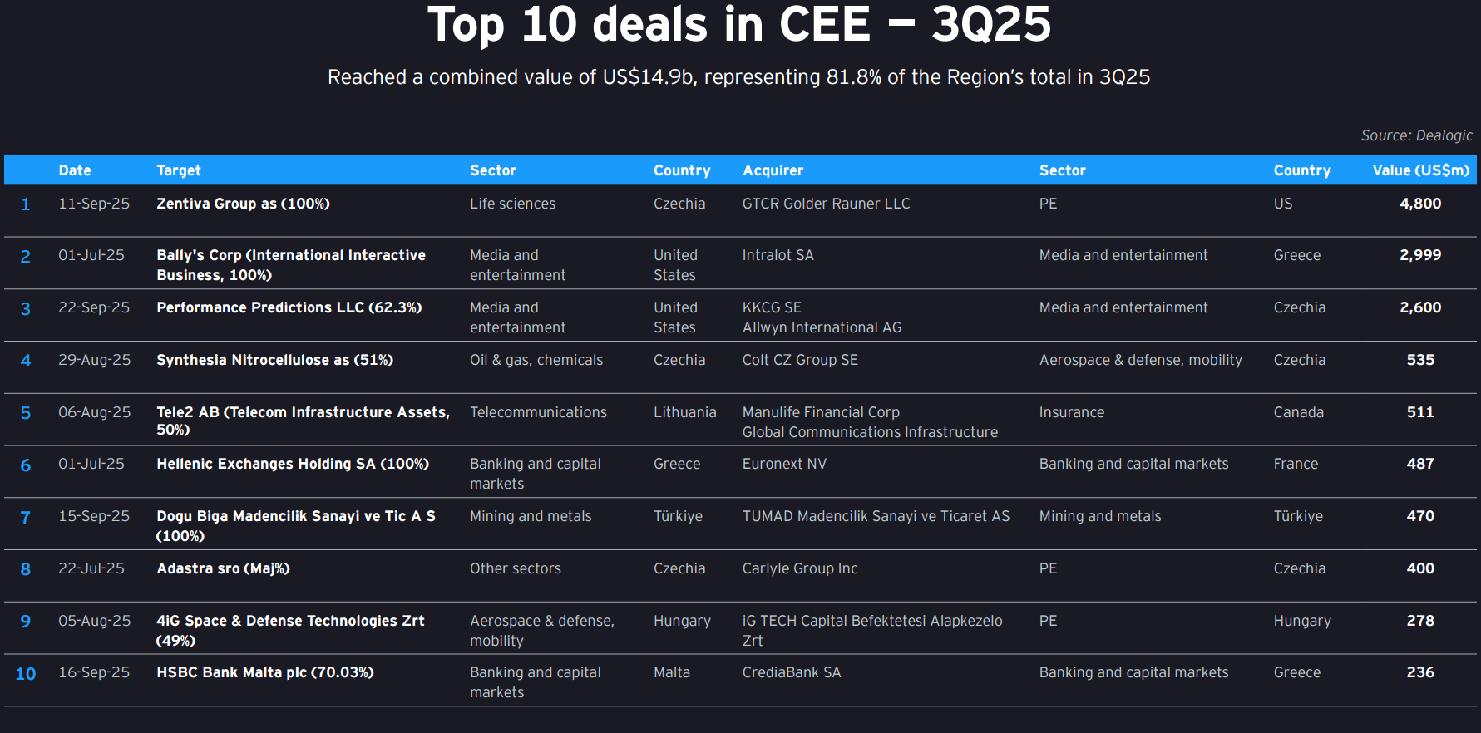The width and height of the screenshot is (1481, 733).
Task: Click Euronext NV acquirer name
Action: point(784,464)
